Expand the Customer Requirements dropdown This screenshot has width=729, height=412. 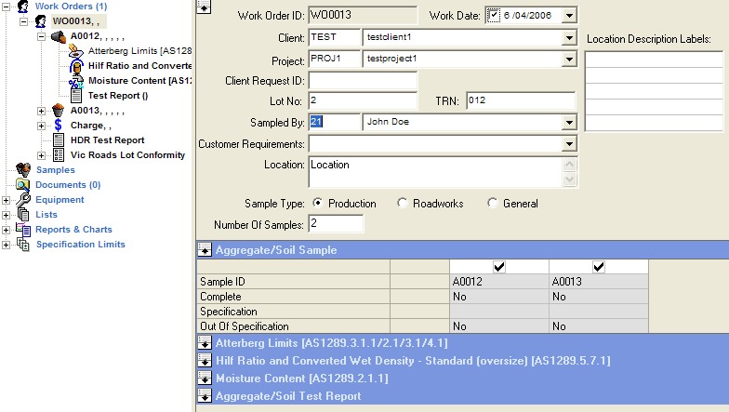coord(568,144)
